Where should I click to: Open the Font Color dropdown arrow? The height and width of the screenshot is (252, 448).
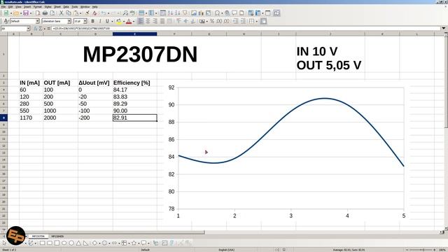pyautogui.click(x=134, y=22)
